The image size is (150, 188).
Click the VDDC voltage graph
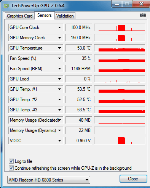click(120, 141)
